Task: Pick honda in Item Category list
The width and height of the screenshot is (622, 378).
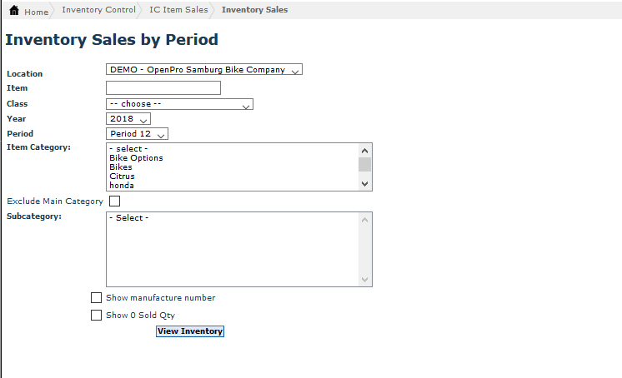Action: (122, 186)
